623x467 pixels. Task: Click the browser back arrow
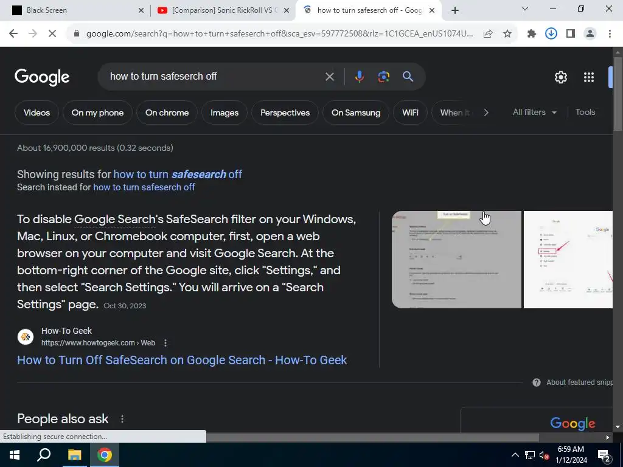pyautogui.click(x=13, y=34)
